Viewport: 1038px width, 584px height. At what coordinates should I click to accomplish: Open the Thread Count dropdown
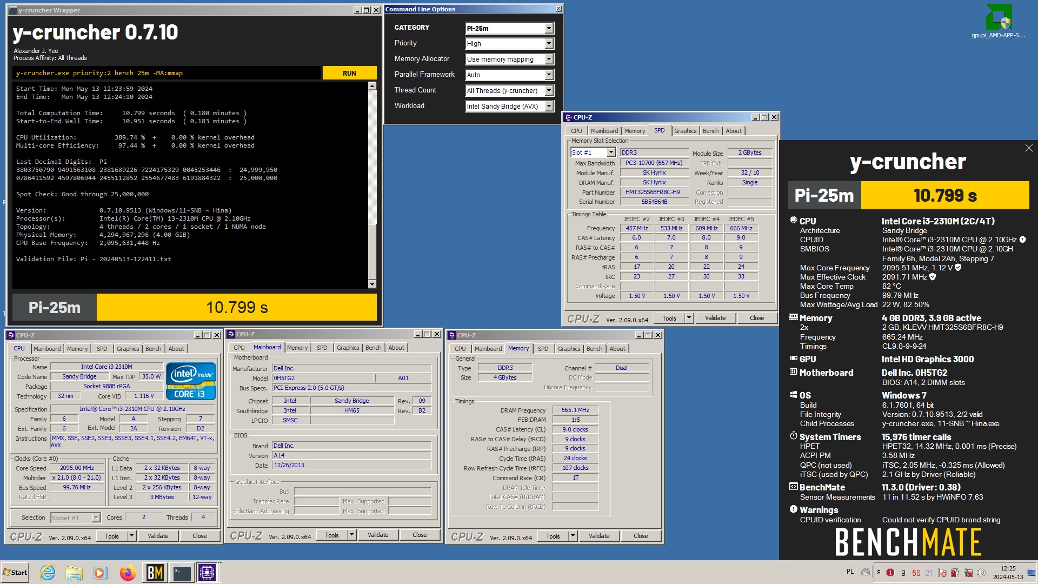(509, 91)
